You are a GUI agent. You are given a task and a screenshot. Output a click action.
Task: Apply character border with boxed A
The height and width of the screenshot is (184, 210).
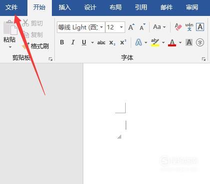[200, 27]
